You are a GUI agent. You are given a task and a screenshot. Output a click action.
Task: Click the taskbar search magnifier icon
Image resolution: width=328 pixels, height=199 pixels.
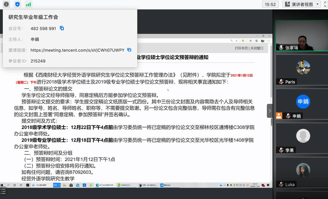click(x=8, y=185)
